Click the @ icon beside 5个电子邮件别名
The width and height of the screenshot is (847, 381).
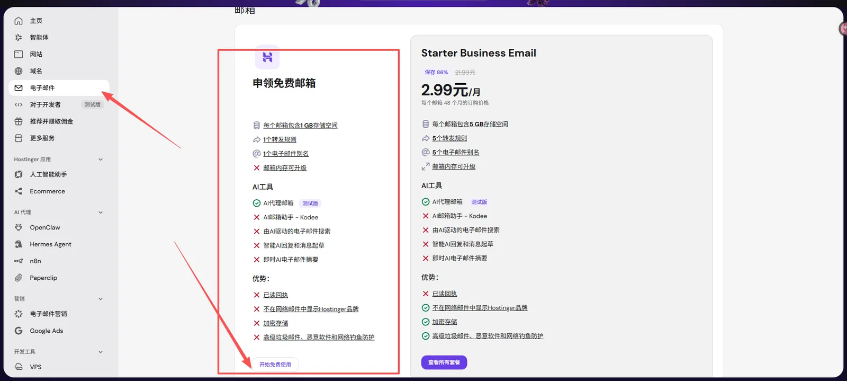426,152
